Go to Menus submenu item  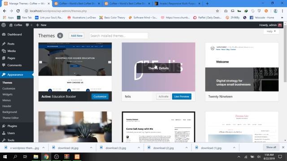tap(7, 100)
